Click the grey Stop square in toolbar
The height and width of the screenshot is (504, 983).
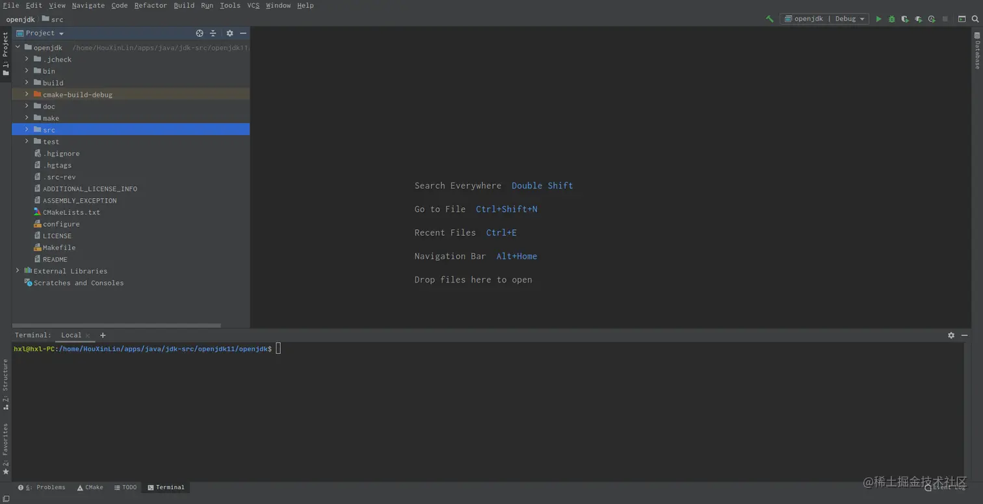point(945,19)
